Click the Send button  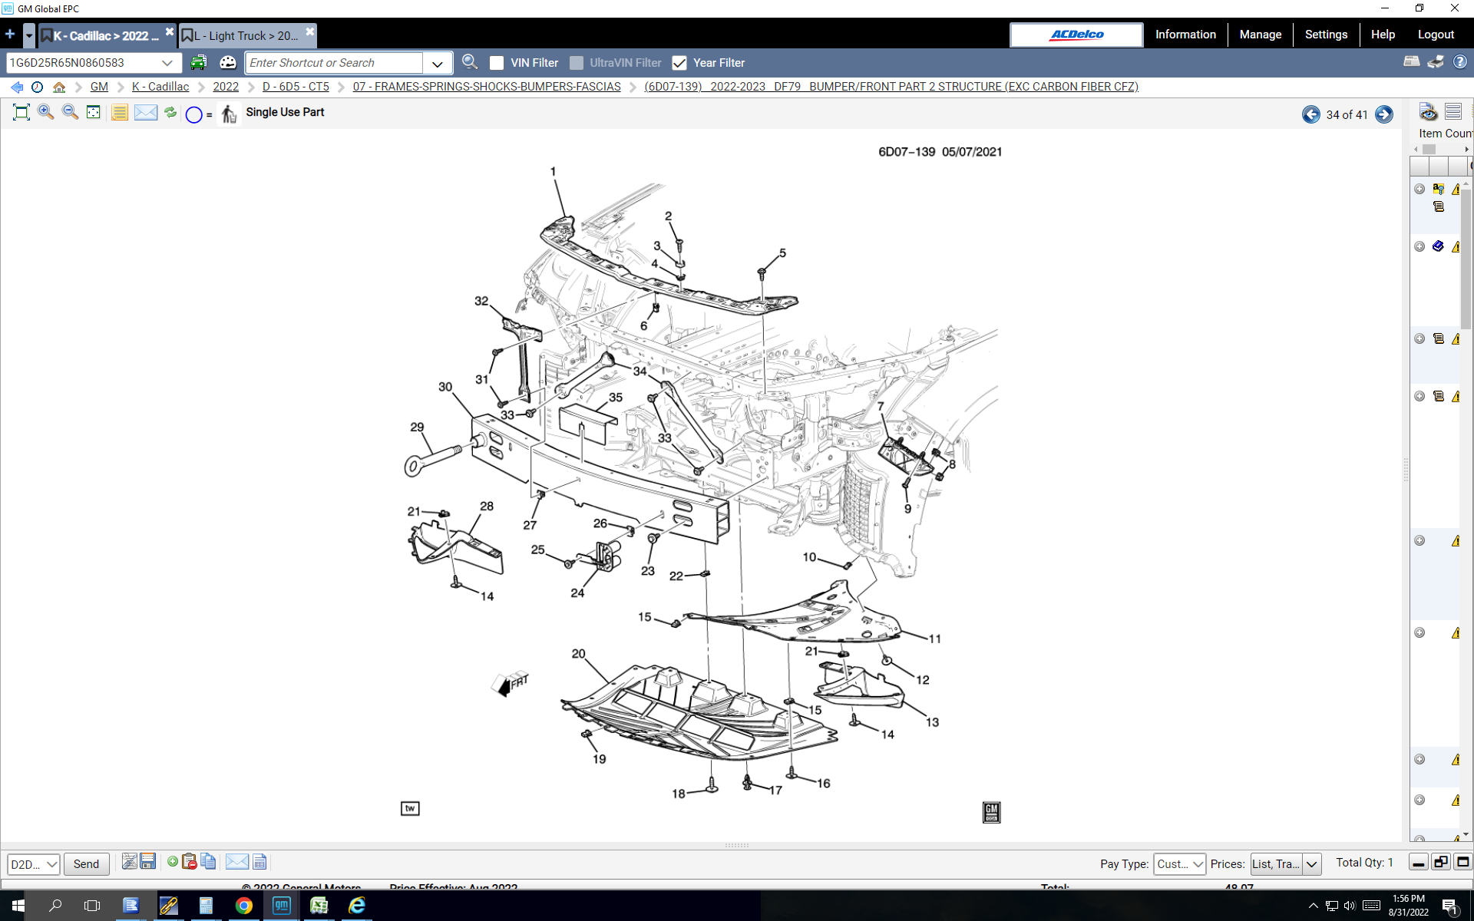(x=86, y=863)
